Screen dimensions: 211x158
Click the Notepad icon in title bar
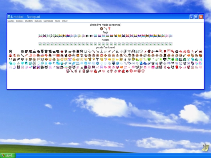pos(9,17)
